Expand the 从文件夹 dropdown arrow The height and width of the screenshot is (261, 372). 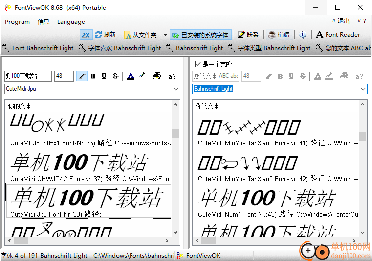(x=165, y=35)
